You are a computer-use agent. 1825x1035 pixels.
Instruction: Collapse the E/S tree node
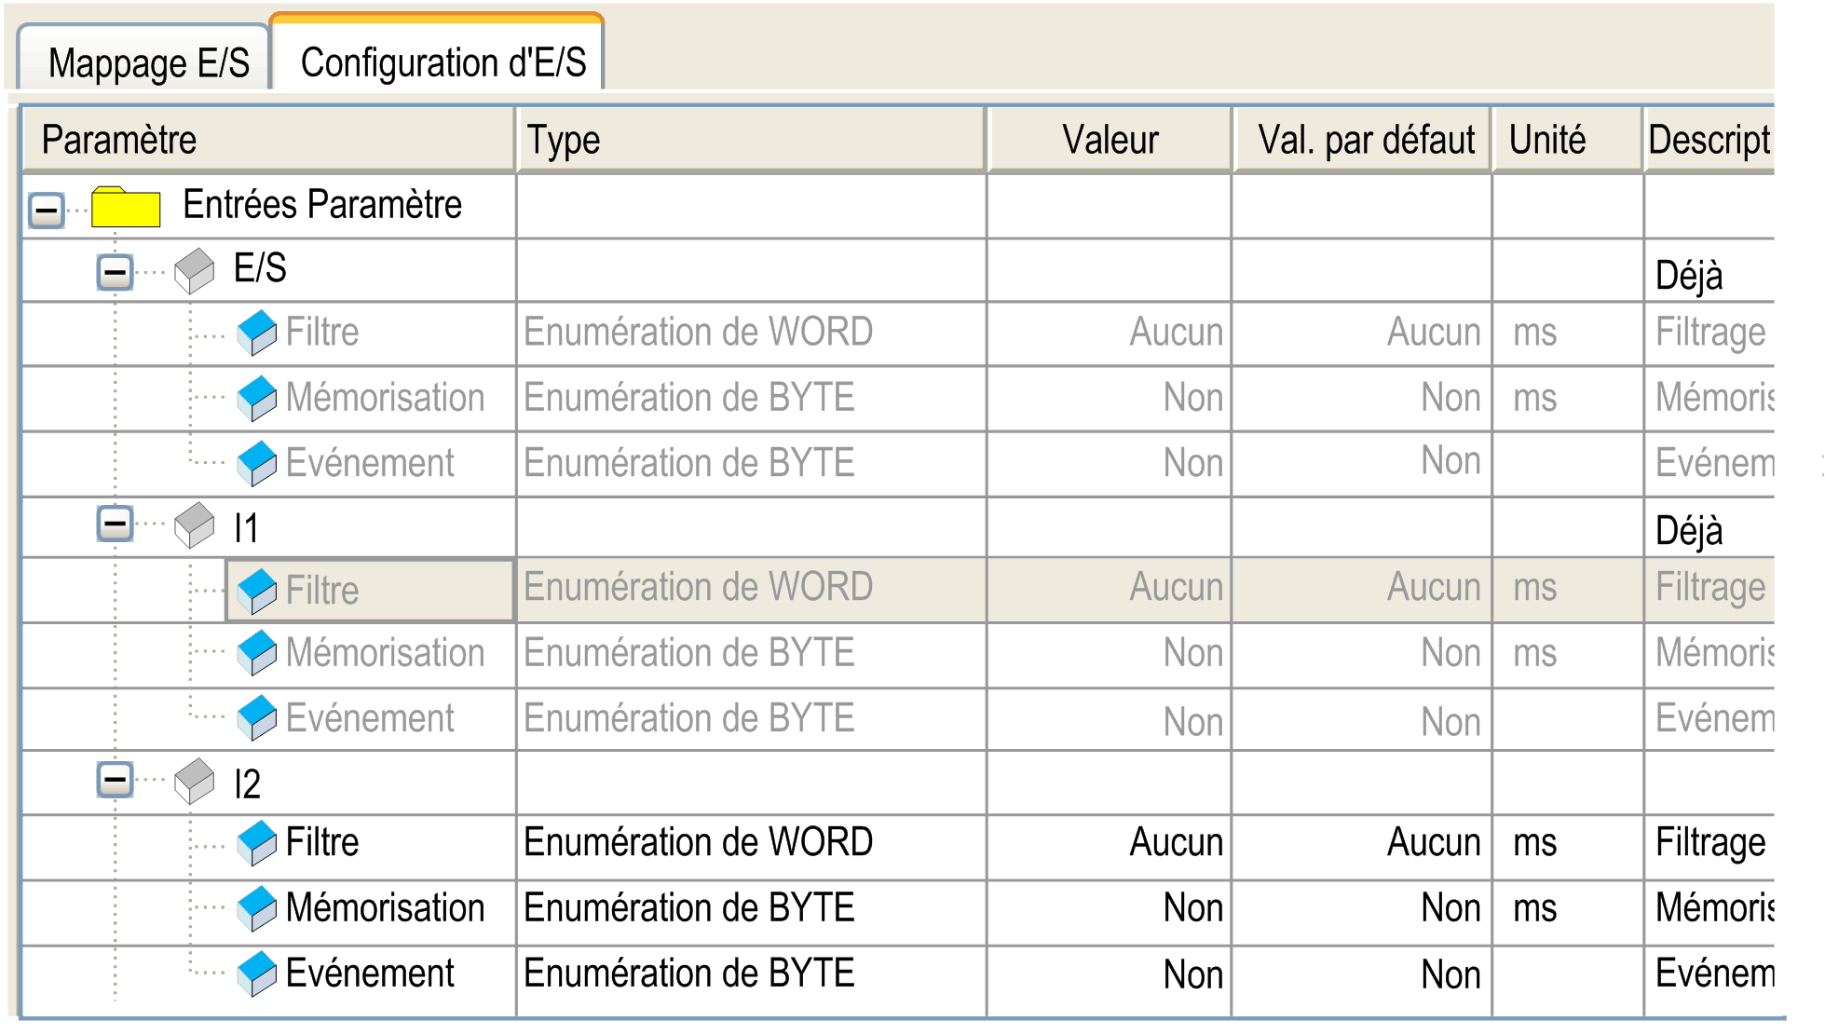(116, 272)
